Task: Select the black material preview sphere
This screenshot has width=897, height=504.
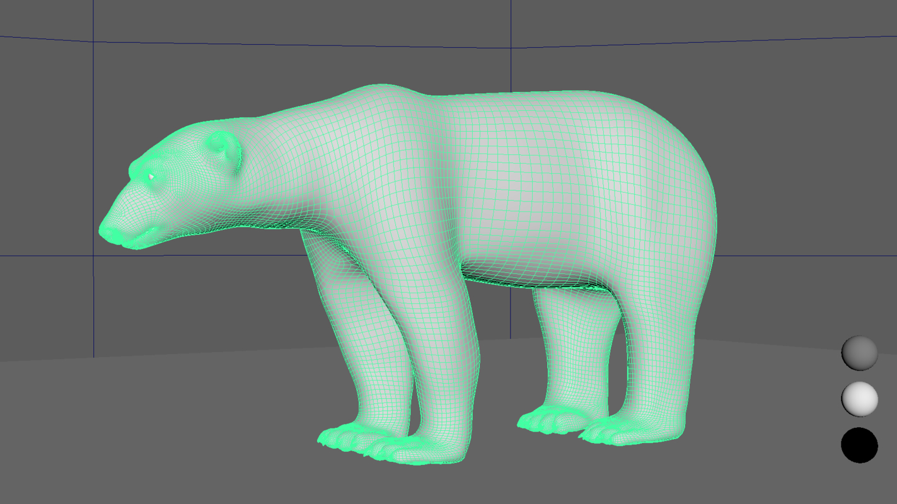Action: click(x=860, y=445)
